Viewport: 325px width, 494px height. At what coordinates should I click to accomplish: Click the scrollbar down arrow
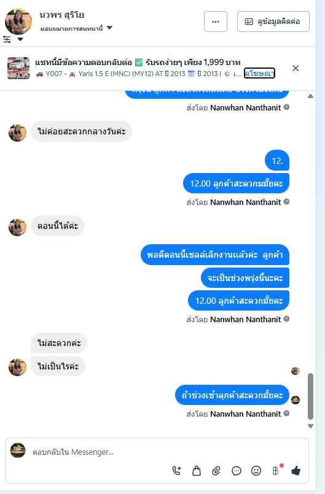[310, 426]
